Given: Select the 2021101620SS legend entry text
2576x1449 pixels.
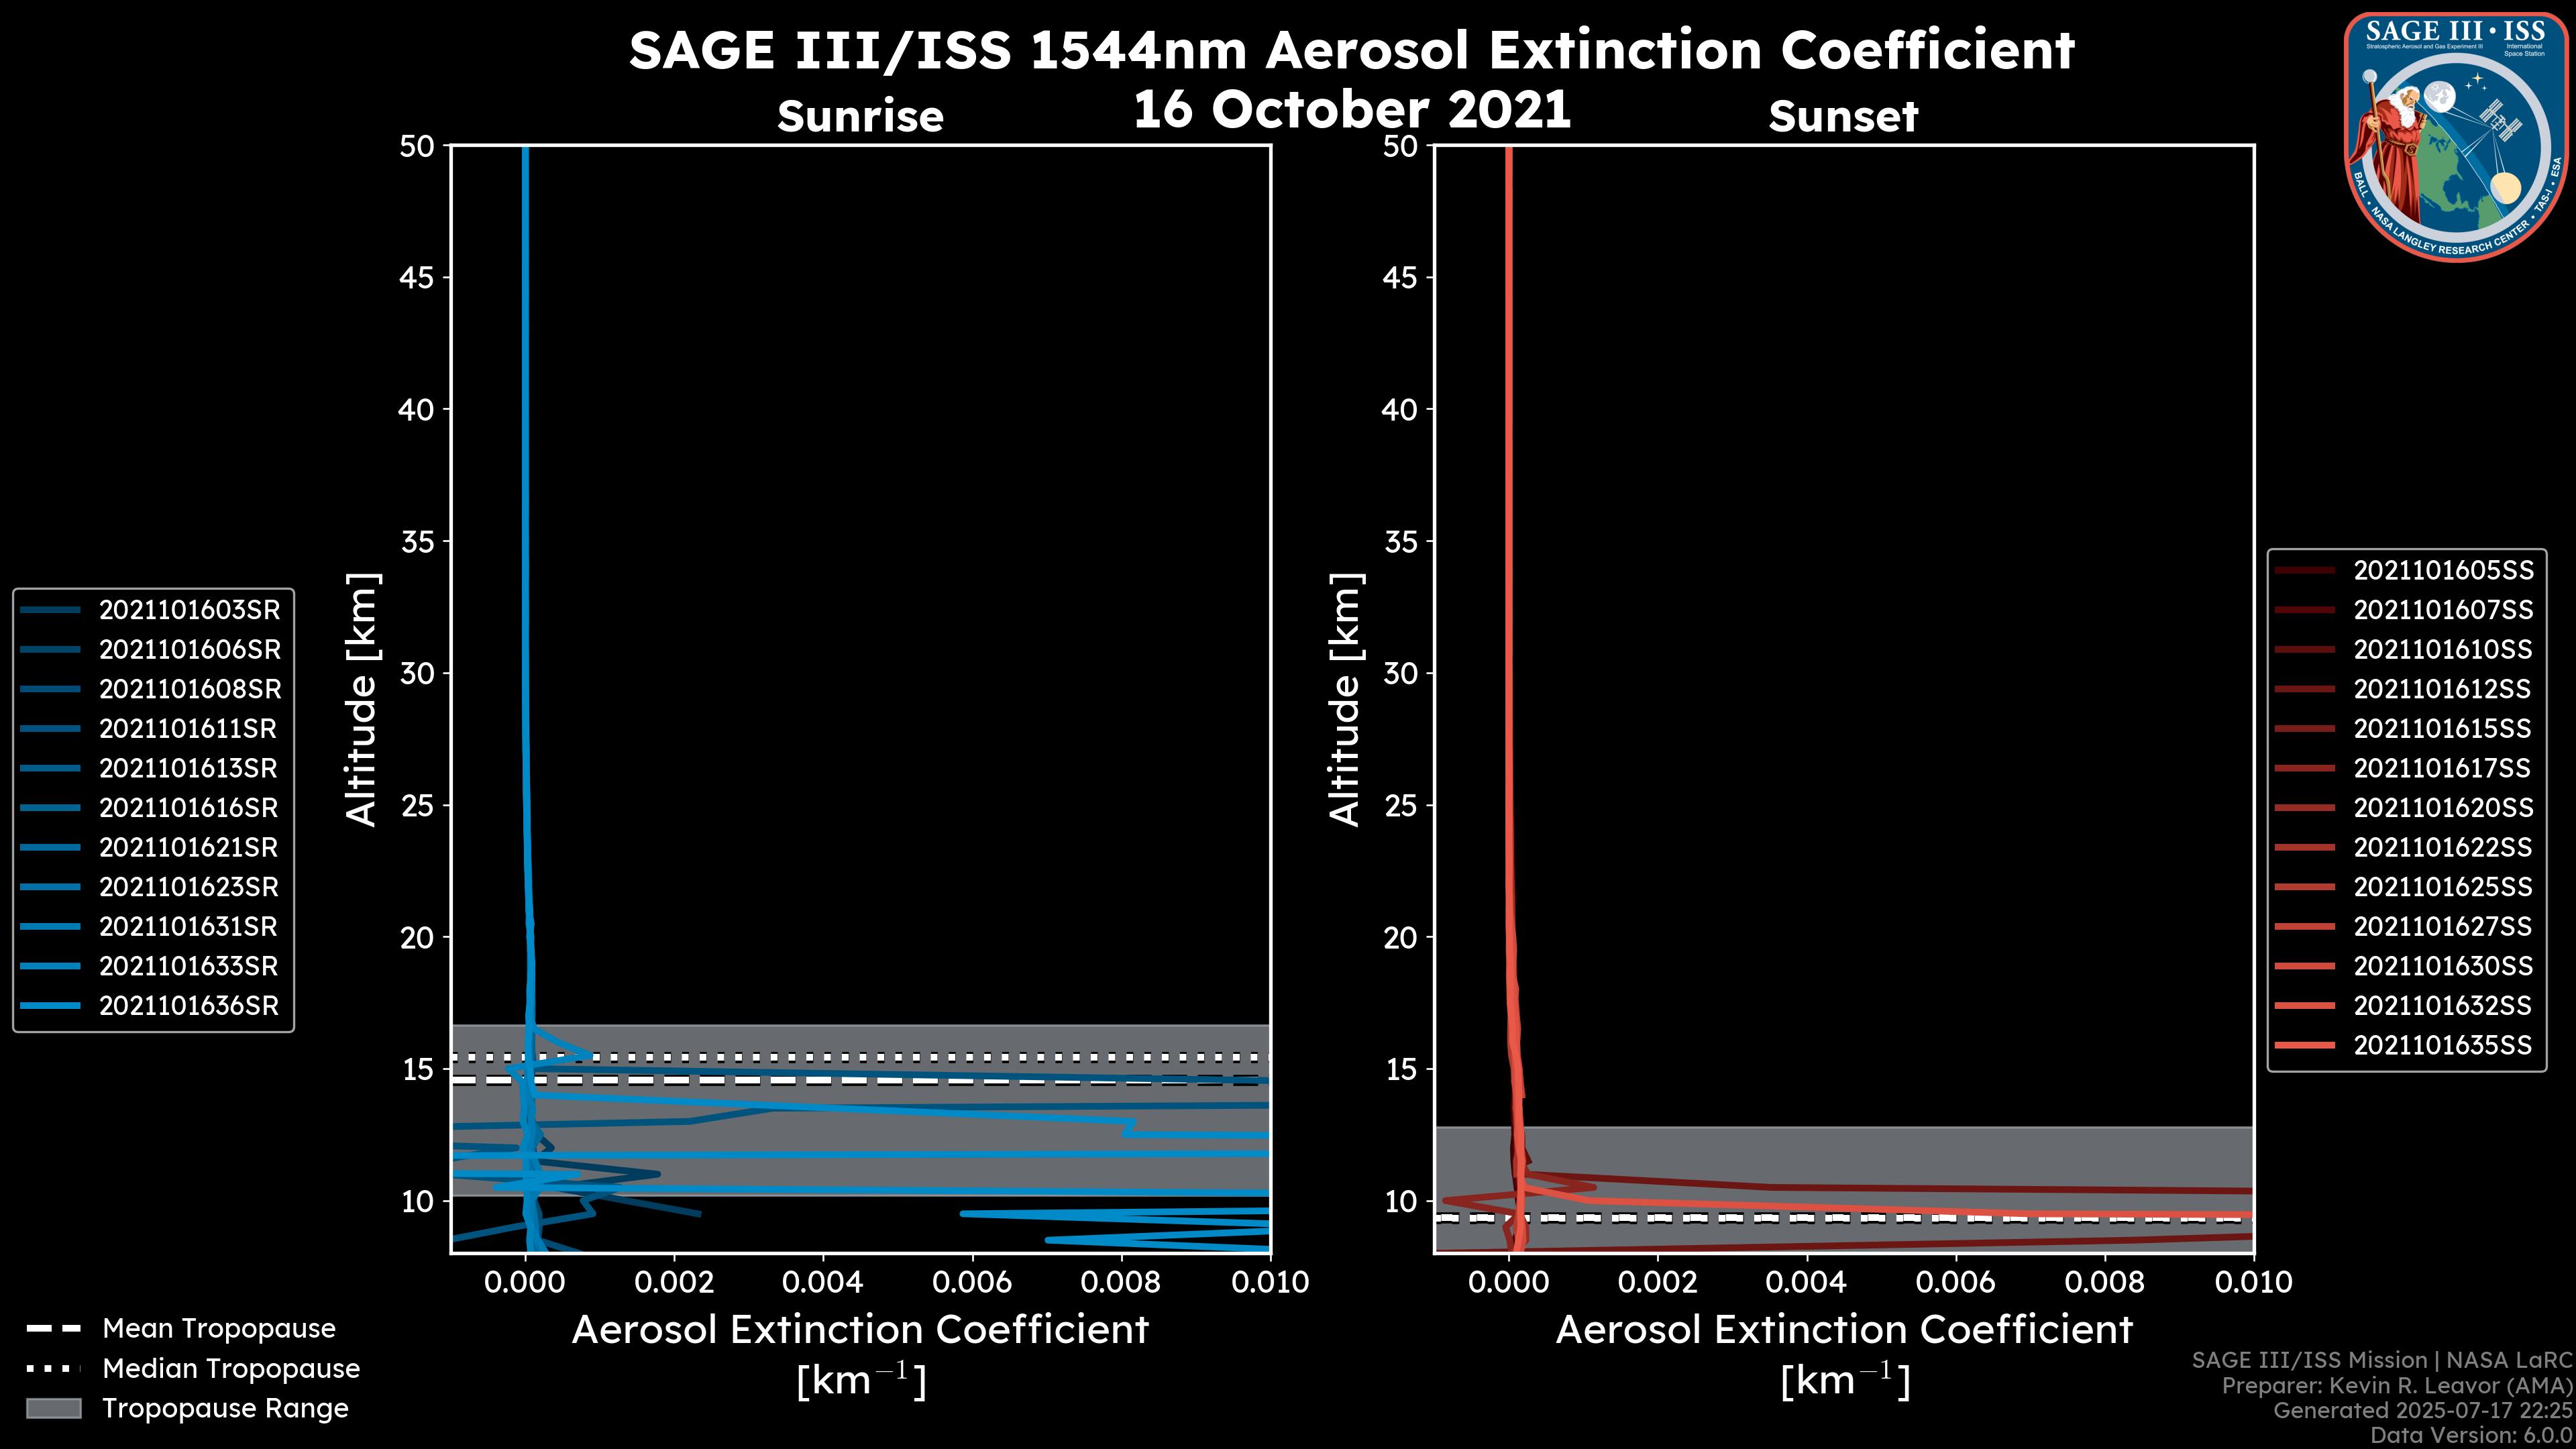Looking at the screenshot, I should tap(2443, 808).
